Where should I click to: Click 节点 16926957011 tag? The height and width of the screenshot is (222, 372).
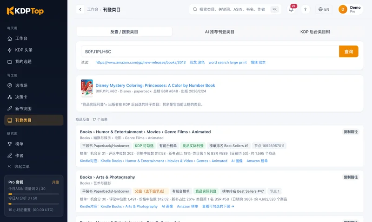269,146
